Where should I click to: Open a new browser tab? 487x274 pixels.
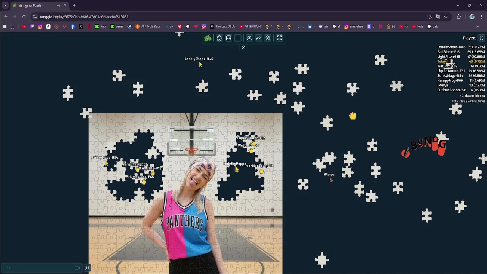(x=74, y=5)
